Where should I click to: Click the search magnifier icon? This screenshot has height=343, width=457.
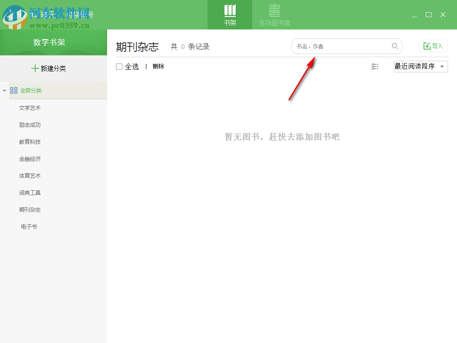(x=395, y=46)
